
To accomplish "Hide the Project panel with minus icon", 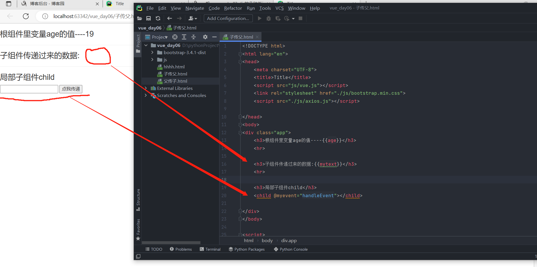I will pos(214,37).
